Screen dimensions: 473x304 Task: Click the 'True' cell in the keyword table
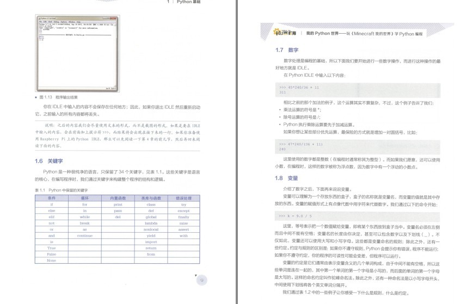click(52, 248)
